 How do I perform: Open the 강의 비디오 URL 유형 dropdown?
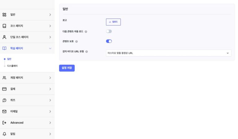(x=169, y=53)
